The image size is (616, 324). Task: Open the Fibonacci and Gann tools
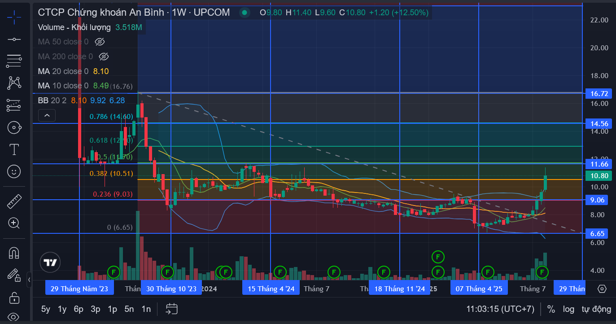click(x=14, y=61)
